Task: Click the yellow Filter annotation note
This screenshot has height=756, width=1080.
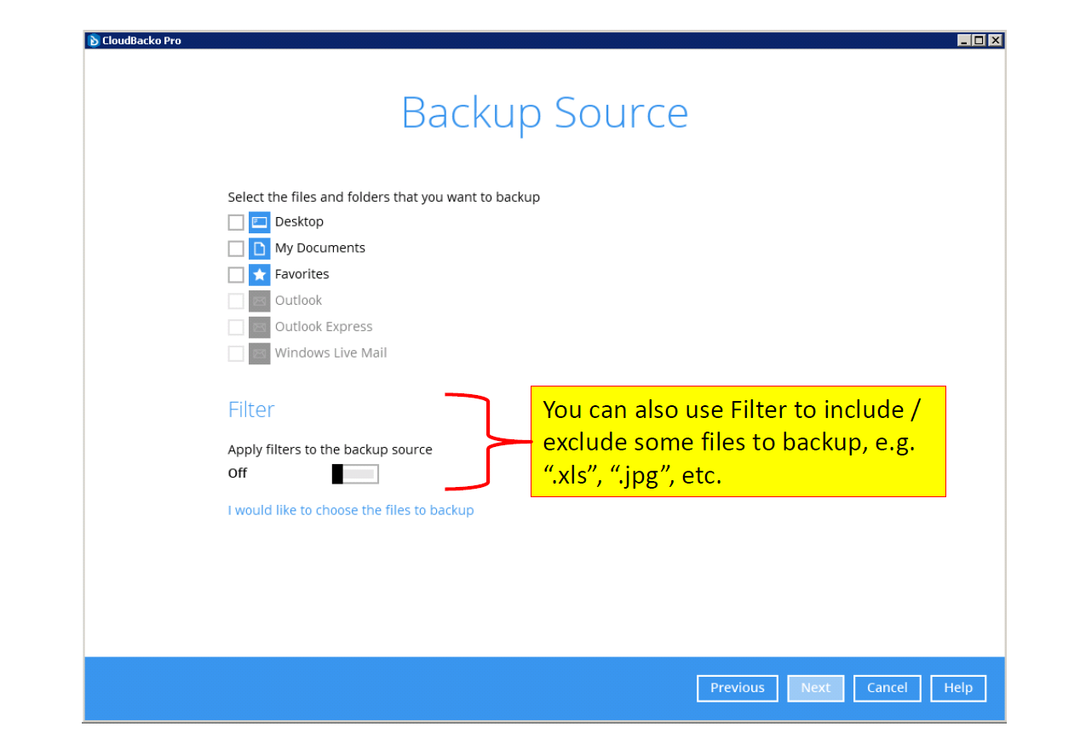Action: pos(738,441)
